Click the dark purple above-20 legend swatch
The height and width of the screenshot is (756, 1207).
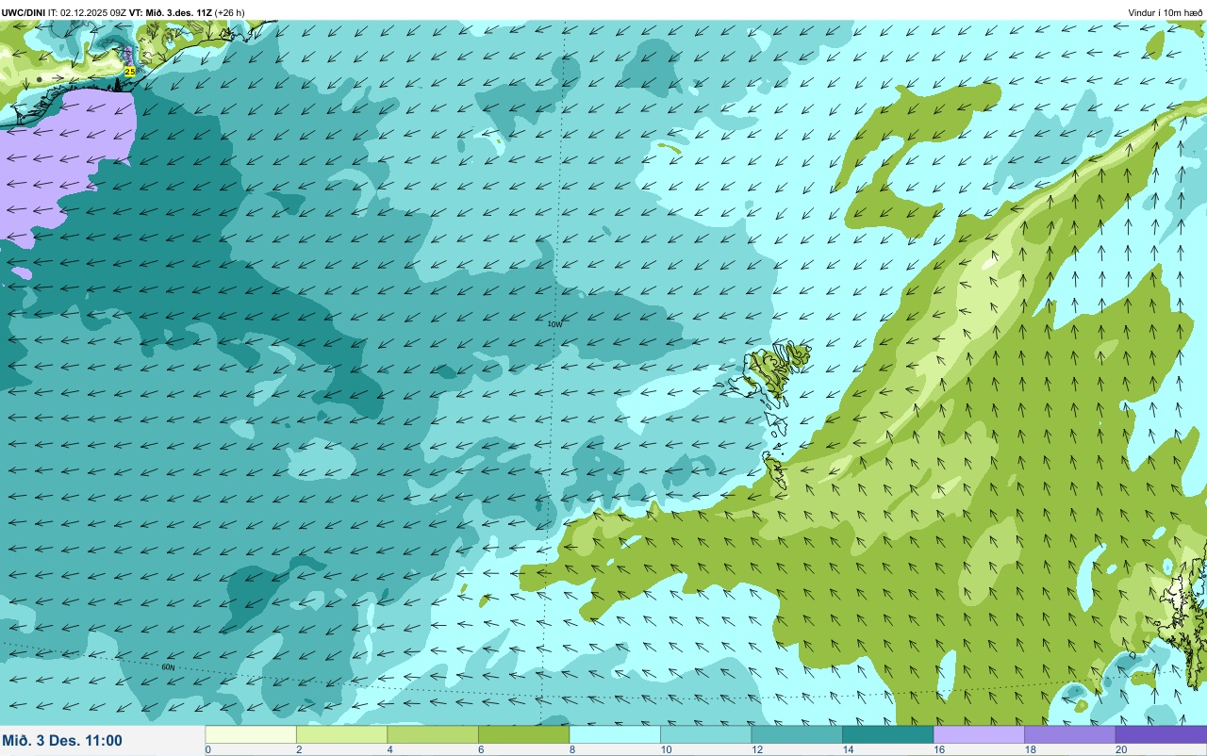click(1161, 734)
